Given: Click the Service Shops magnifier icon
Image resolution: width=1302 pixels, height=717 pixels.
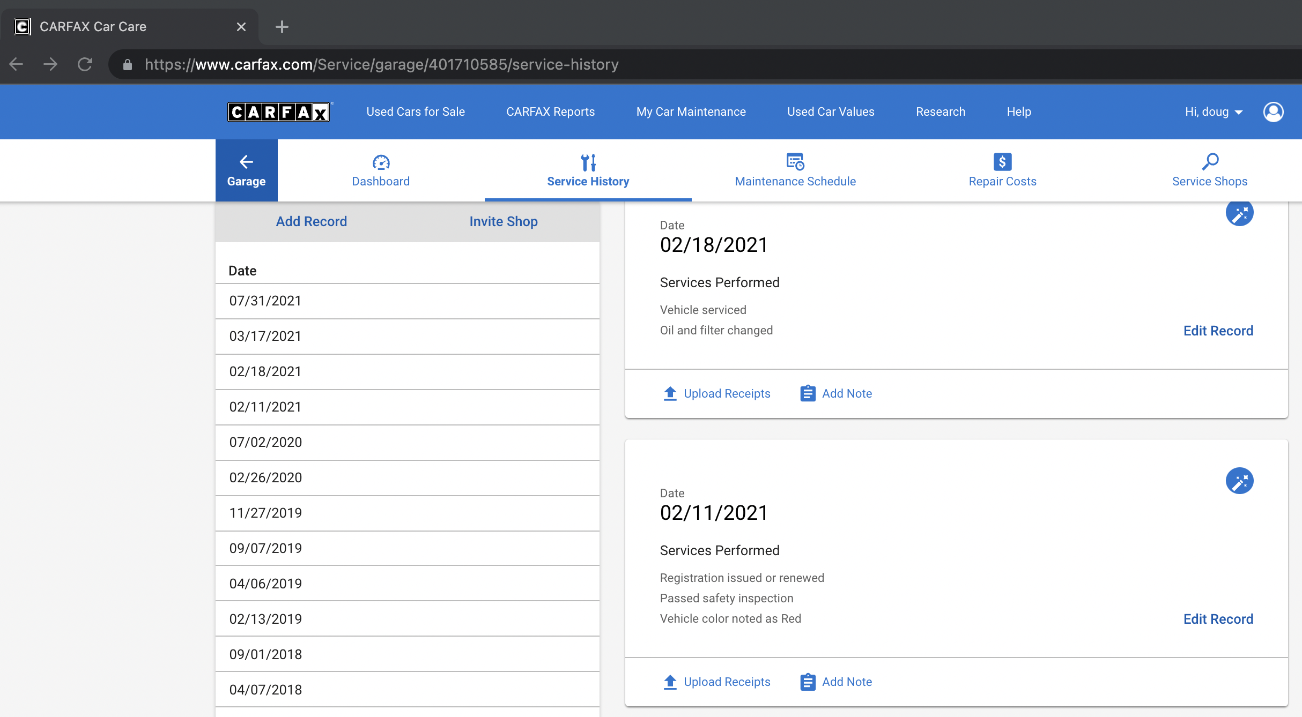Looking at the screenshot, I should (1210, 161).
